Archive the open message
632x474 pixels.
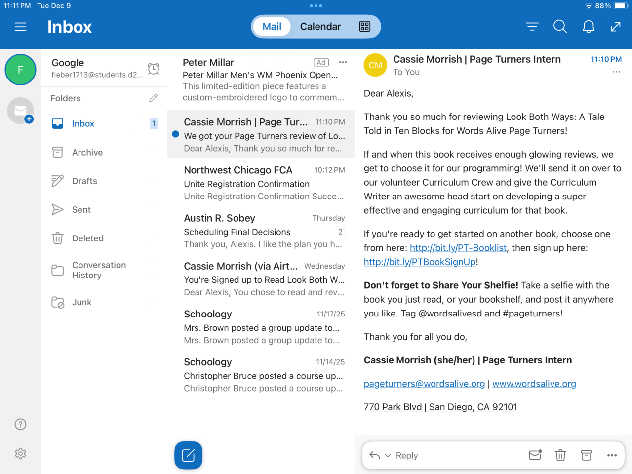click(x=586, y=455)
